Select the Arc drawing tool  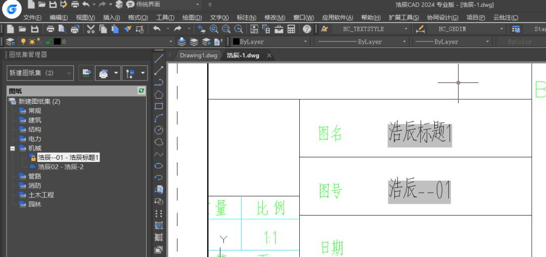(x=159, y=118)
